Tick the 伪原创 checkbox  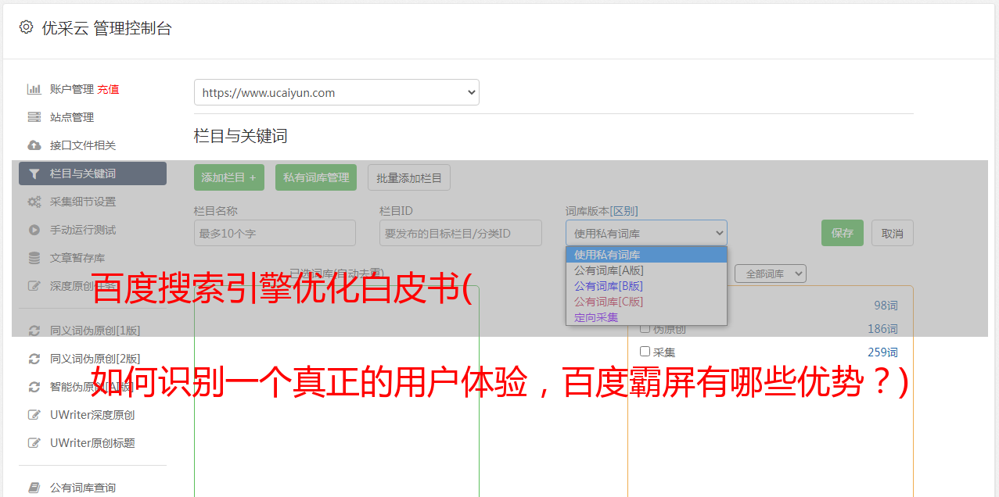pos(645,328)
